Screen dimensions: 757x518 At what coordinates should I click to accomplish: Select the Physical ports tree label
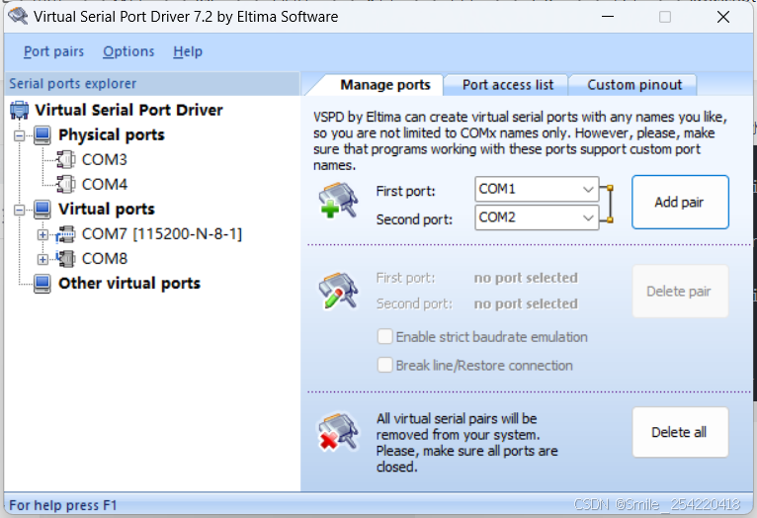click(111, 135)
